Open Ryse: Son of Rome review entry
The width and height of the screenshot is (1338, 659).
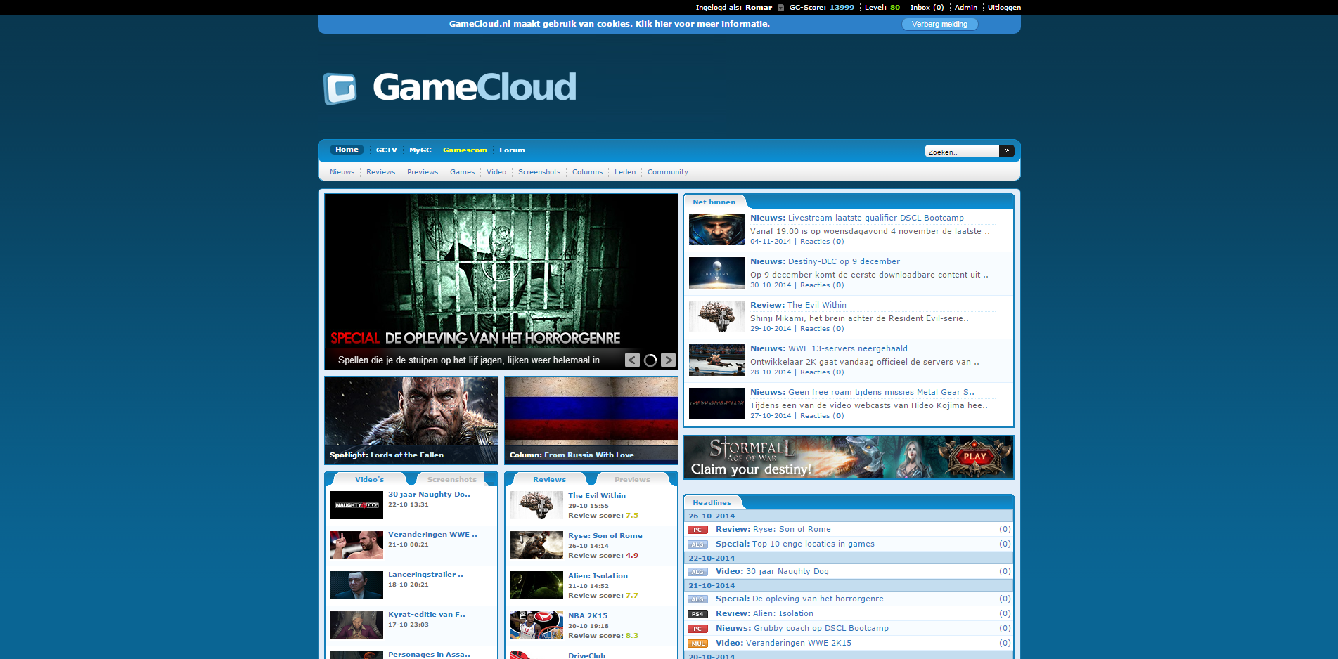coord(605,536)
